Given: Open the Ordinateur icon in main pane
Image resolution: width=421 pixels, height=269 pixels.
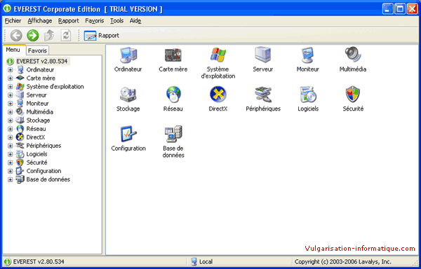Looking at the screenshot, I should 128,55.
